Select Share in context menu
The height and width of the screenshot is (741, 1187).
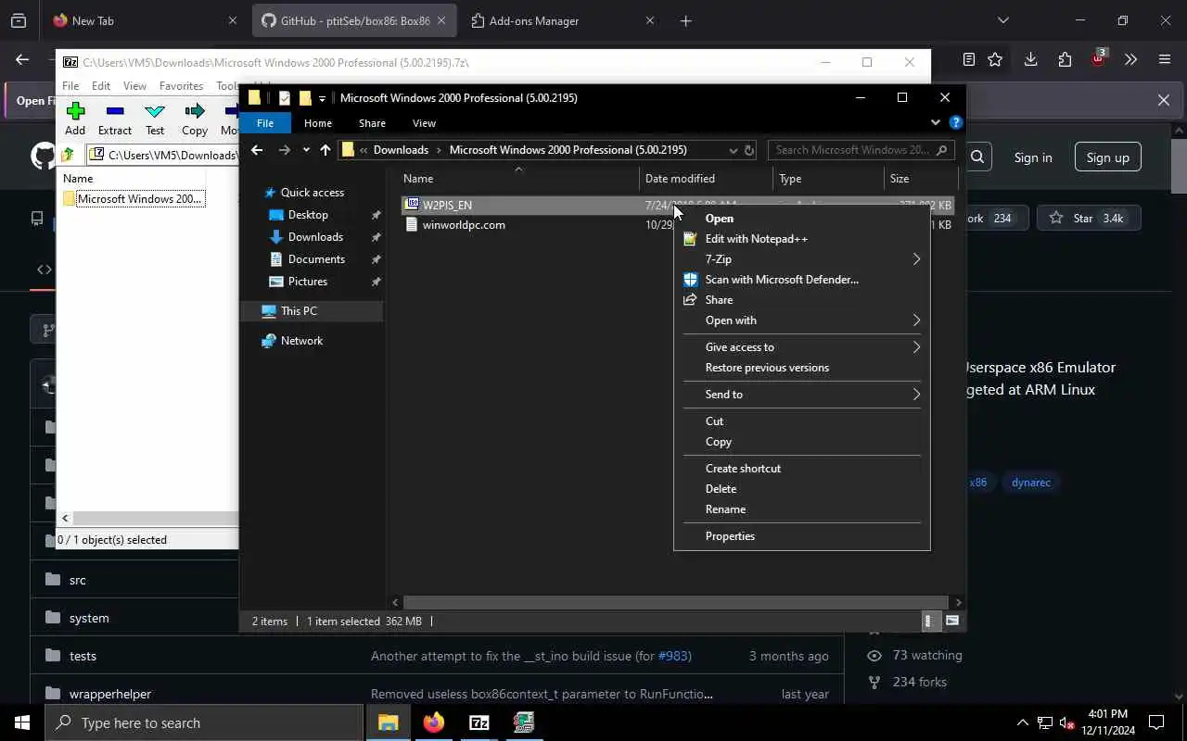coord(719,300)
